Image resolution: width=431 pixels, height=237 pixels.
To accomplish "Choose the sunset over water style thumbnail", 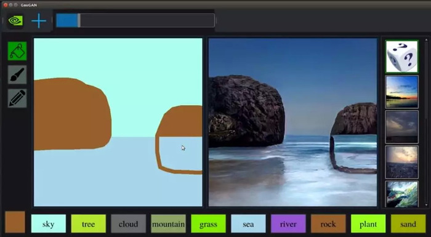I will pos(402,92).
